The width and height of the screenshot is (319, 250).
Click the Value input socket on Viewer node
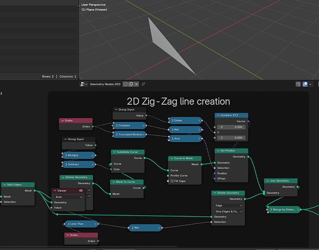tap(51, 207)
